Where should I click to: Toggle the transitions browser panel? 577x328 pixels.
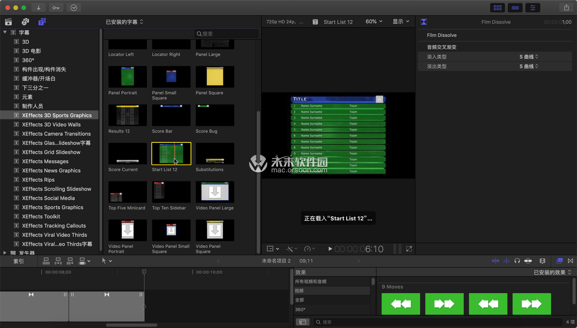pos(570,261)
